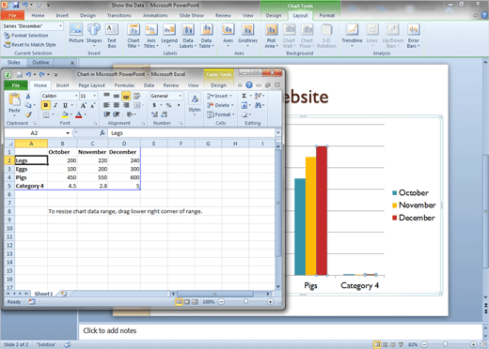The height and width of the screenshot is (349, 489).
Task: Open Gridlines options
Action: pos(247,36)
